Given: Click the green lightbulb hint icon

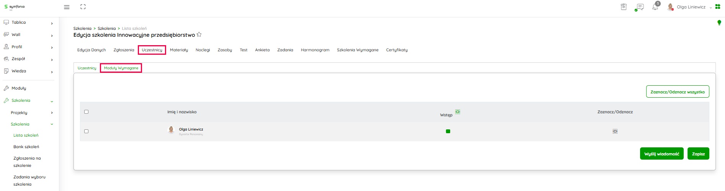Looking at the screenshot, I should pos(719,23).
